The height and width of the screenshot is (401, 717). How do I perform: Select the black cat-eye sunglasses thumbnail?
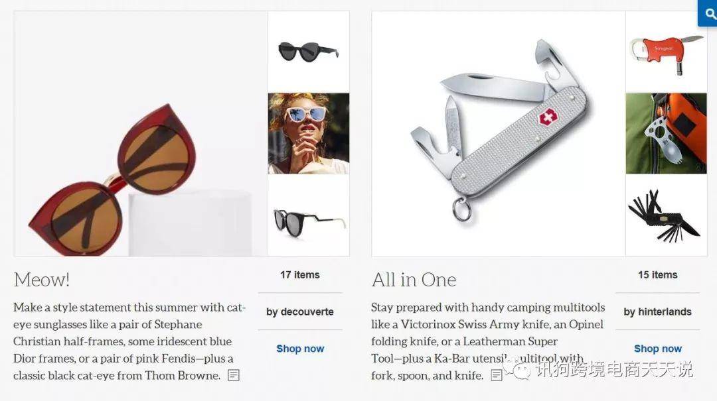[309, 52]
